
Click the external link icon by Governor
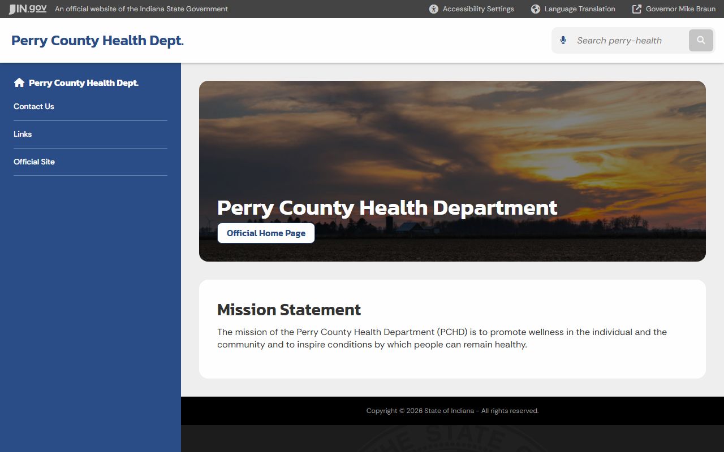(637, 9)
